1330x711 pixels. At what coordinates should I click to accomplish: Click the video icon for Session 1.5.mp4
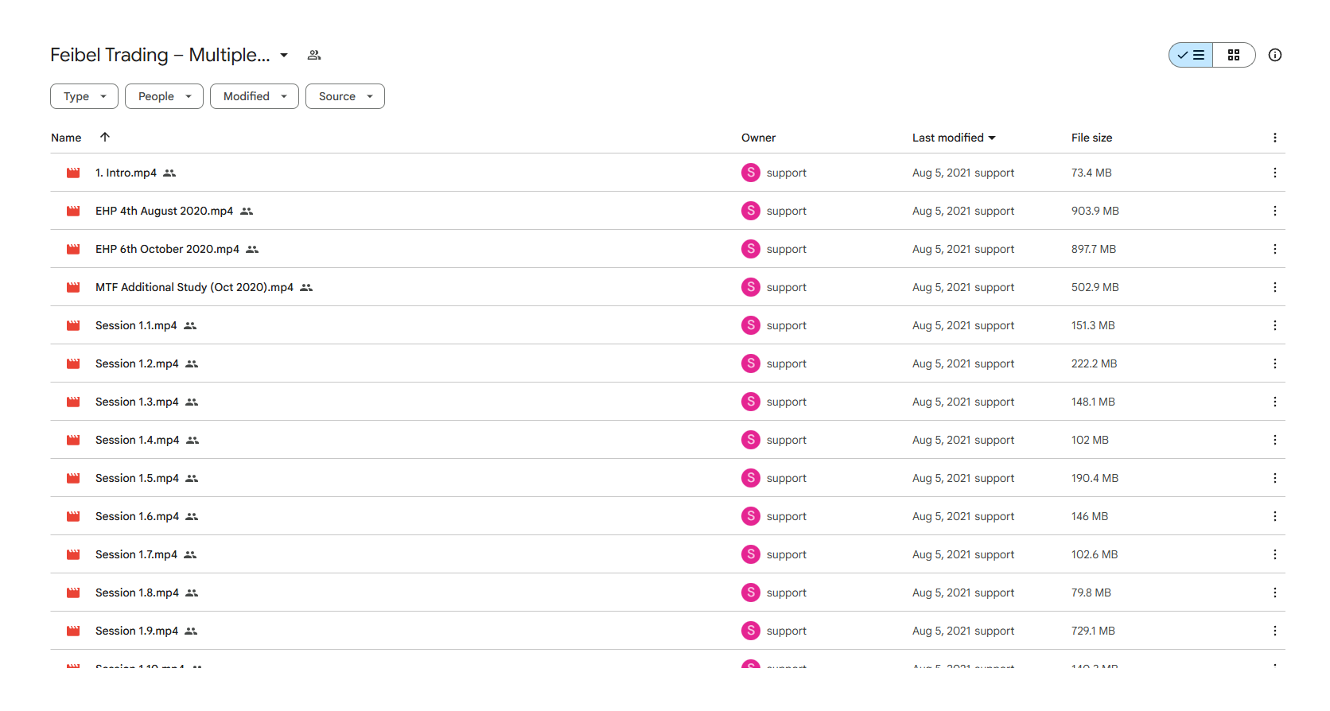[x=73, y=478]
